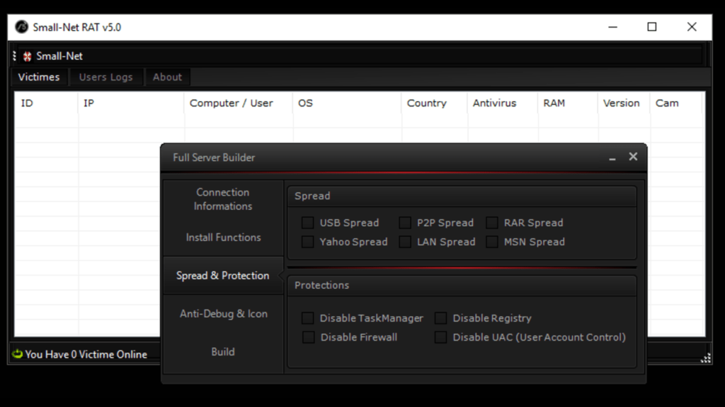Toggle Yahoo Spread checkbox
This screenshot has height=407, width=725.
point(307,242)
